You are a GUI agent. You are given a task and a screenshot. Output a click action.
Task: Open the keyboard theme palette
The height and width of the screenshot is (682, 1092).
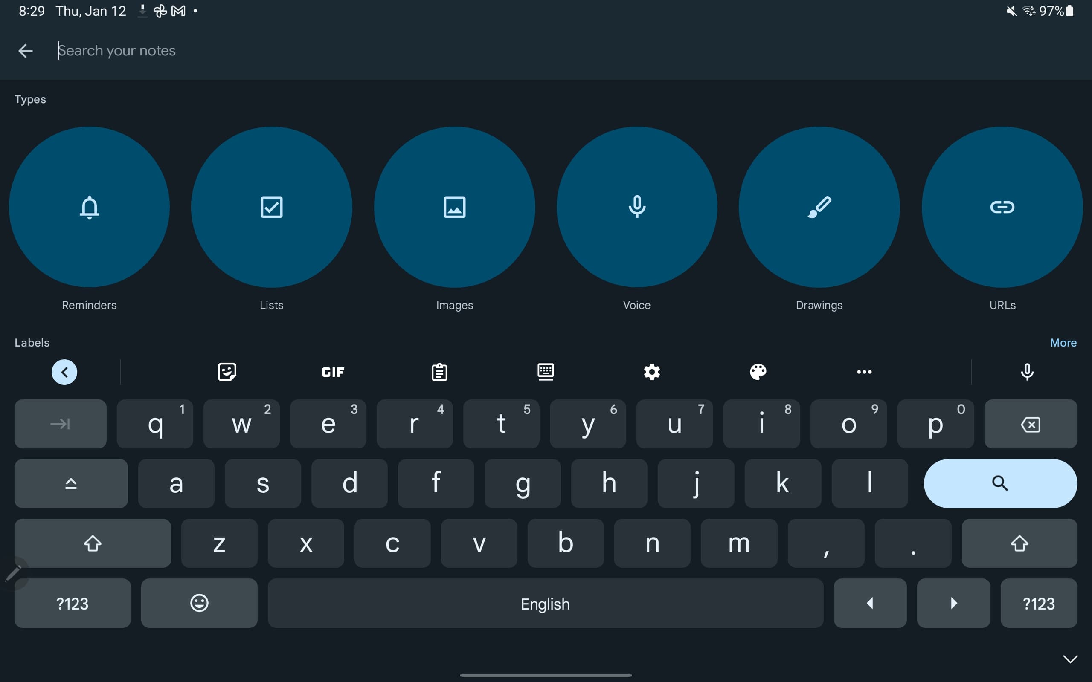(758, 372)
